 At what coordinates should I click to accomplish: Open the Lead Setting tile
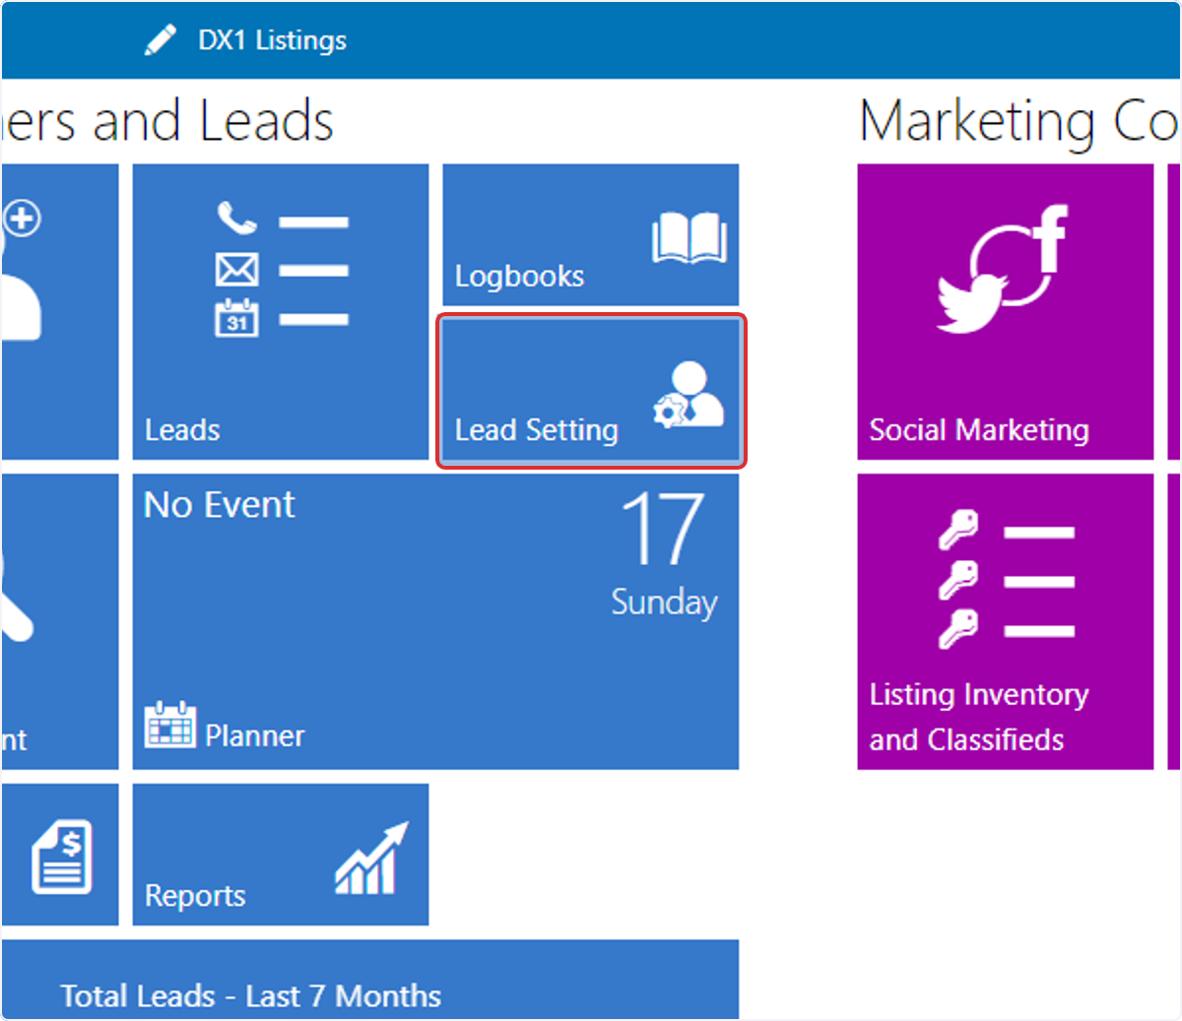pos(591,391)
